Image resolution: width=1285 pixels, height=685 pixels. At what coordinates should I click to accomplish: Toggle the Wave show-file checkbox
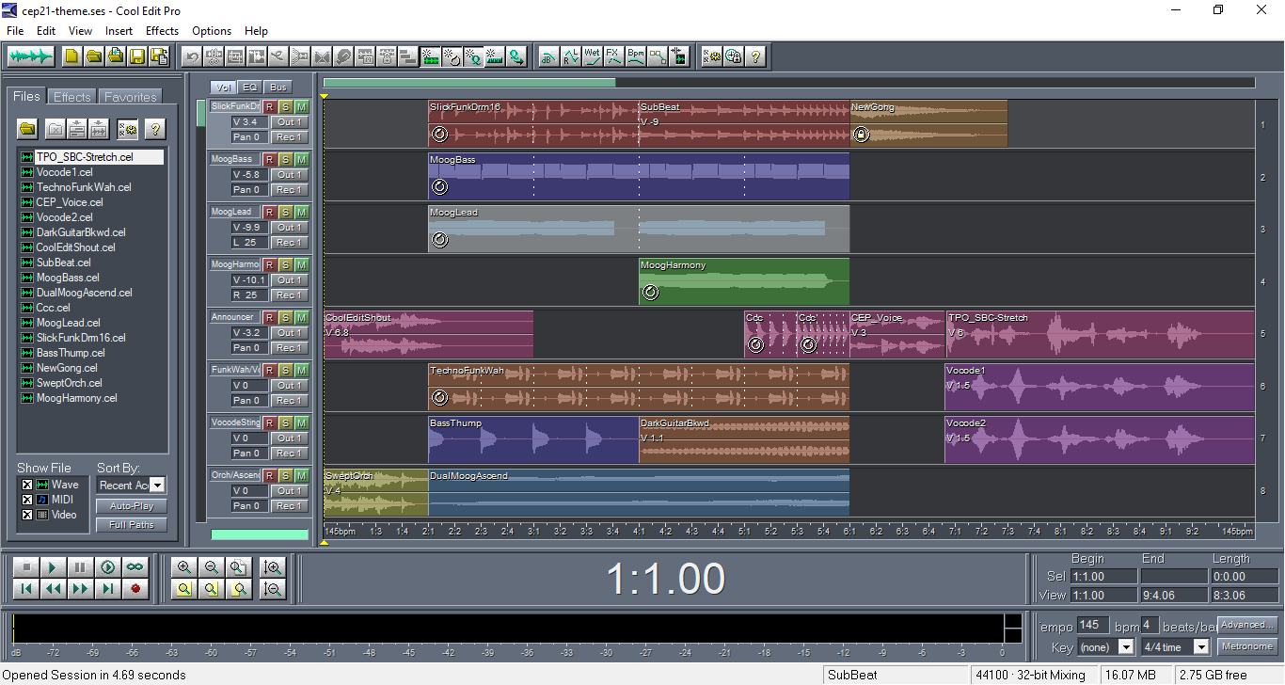coord(26,485)
